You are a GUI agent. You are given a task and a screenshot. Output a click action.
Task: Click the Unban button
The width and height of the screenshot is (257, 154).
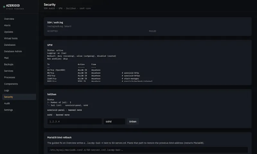pos(133,121)
